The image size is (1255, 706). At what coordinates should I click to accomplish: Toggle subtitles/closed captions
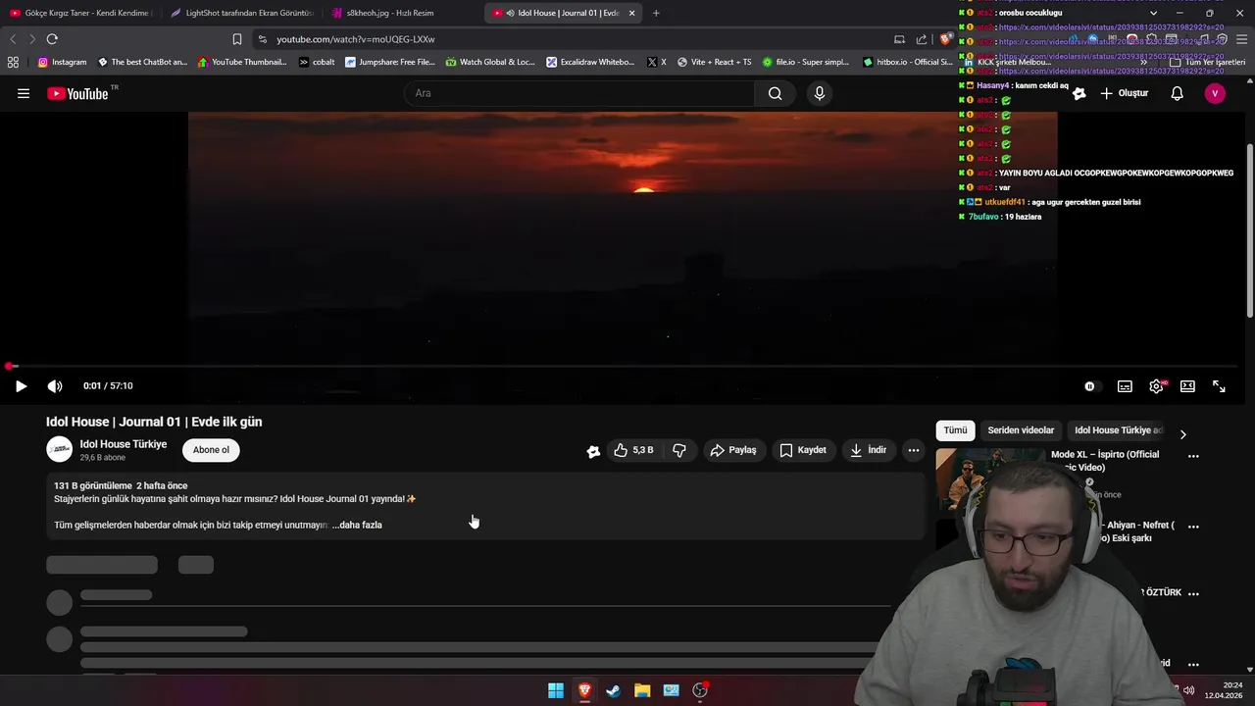1125,386
